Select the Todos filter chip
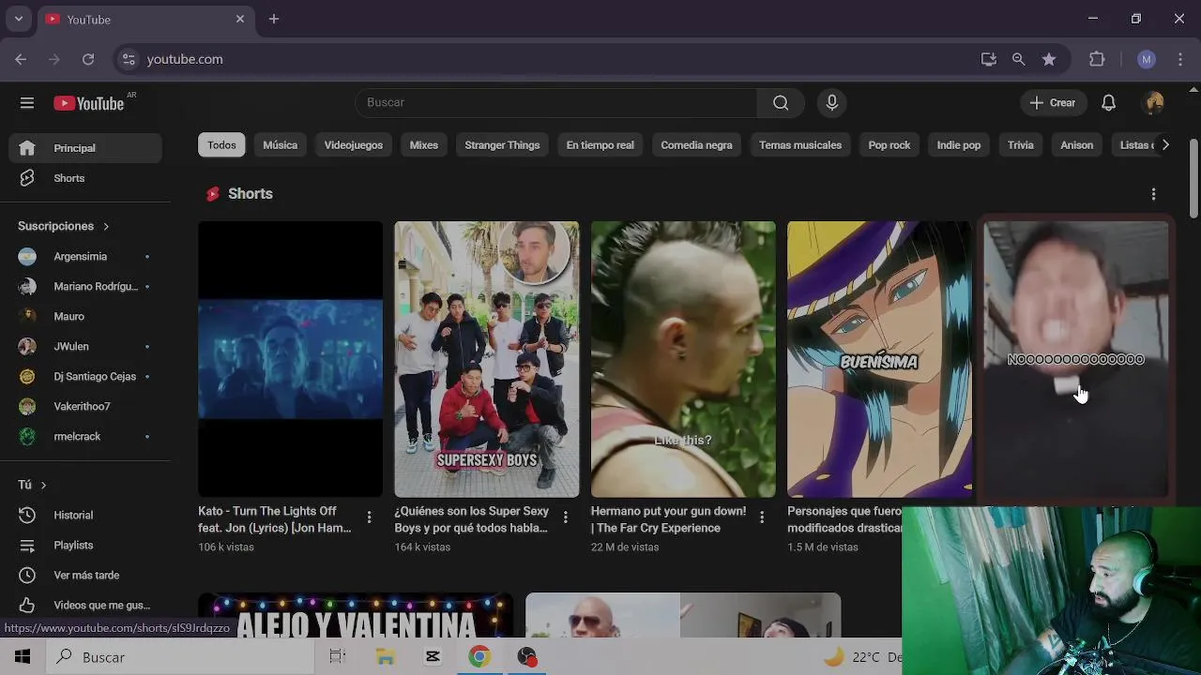1201x675 pixels. 221,145
